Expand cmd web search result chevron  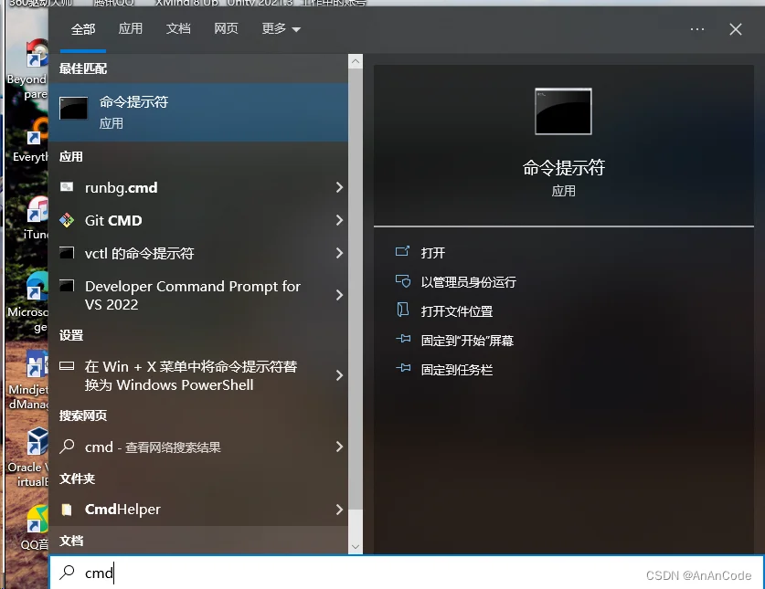[x=340, y=447]
